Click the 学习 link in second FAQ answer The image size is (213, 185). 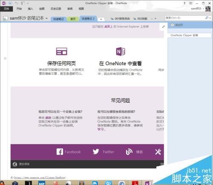point(101,129)
